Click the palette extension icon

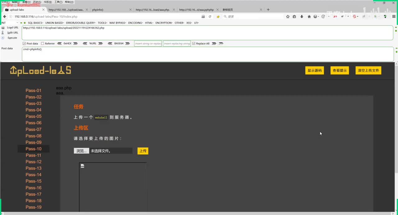[323, 16]
